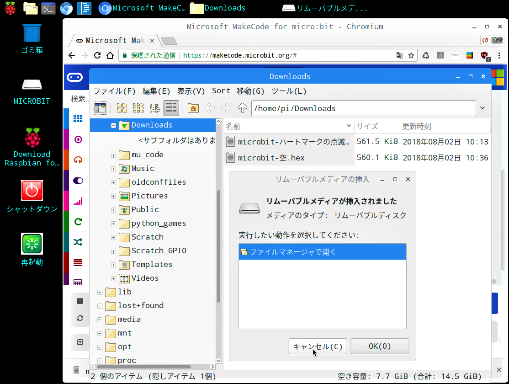Open Chromium's three-dot menu

pos(499,55)
